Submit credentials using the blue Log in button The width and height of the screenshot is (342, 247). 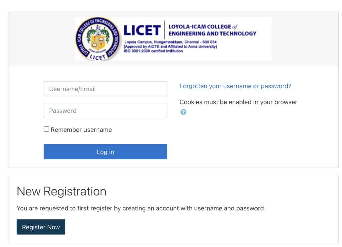[105, 152]
